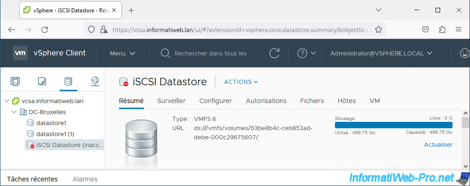Click the DC-Bruxelles datacenter icon

(23, 112)
